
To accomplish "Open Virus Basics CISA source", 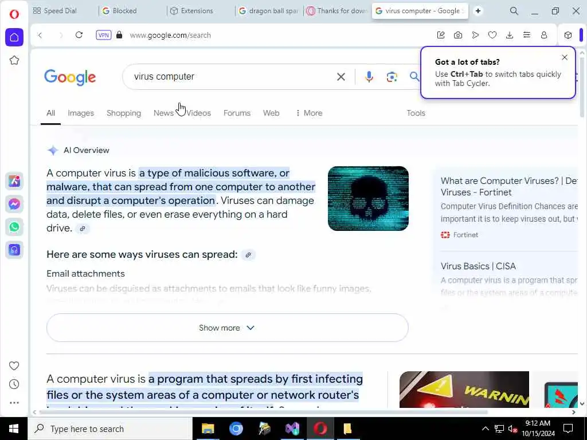I will tap(478, 266).
